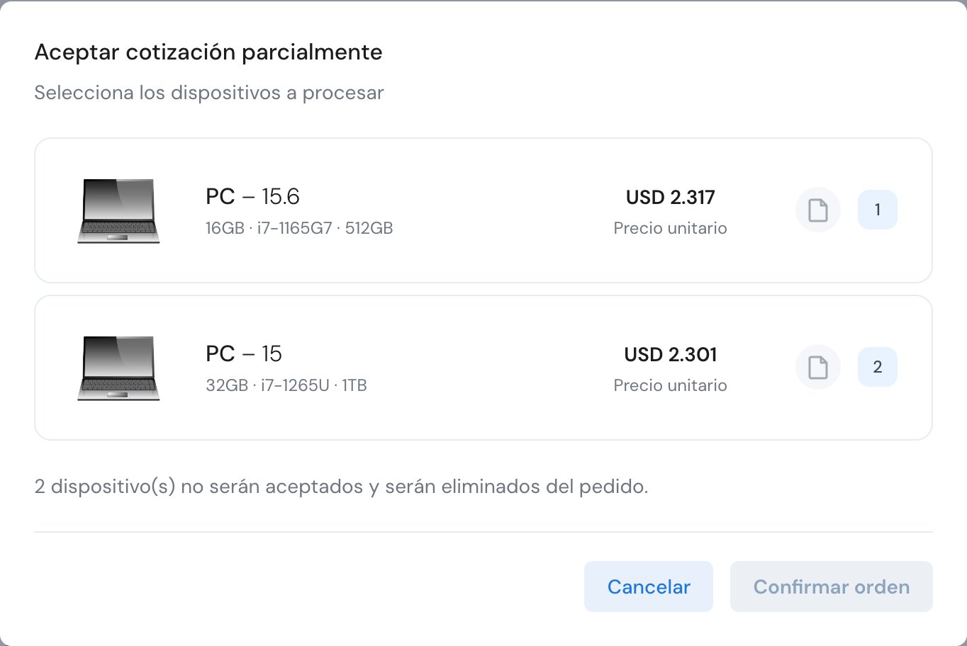Select quantity badge 2 on PC – 15

click(x=878, y=367)
